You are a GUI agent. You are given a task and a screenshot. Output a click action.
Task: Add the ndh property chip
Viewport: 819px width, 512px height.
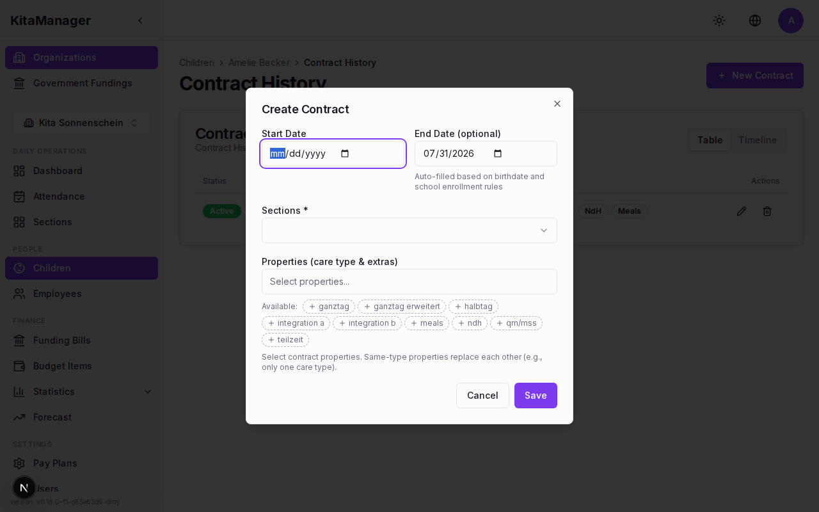(469, 323)
